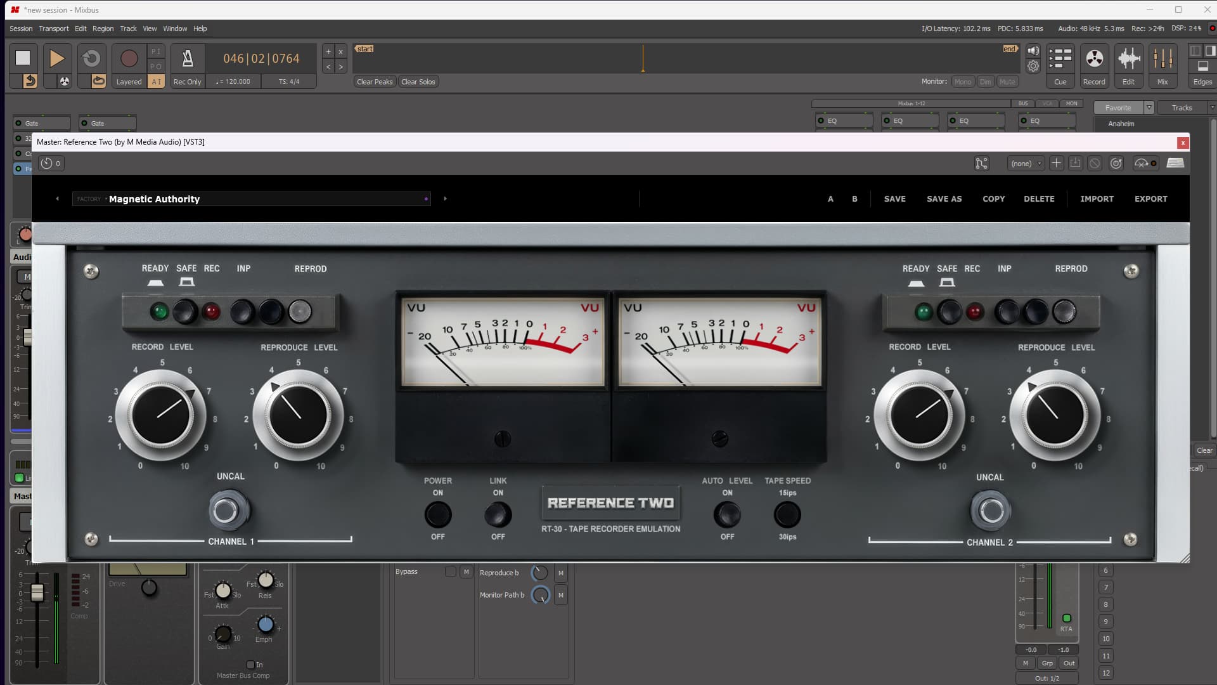This screenshot has width=1217, height=685.
Task: Click EXPORT in the plugin header
Action: pyautogui.click(x=1150, y=199)
